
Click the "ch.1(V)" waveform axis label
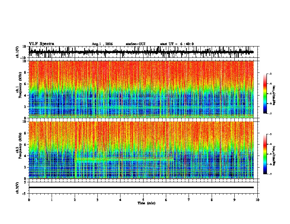[x=18, y=52]
